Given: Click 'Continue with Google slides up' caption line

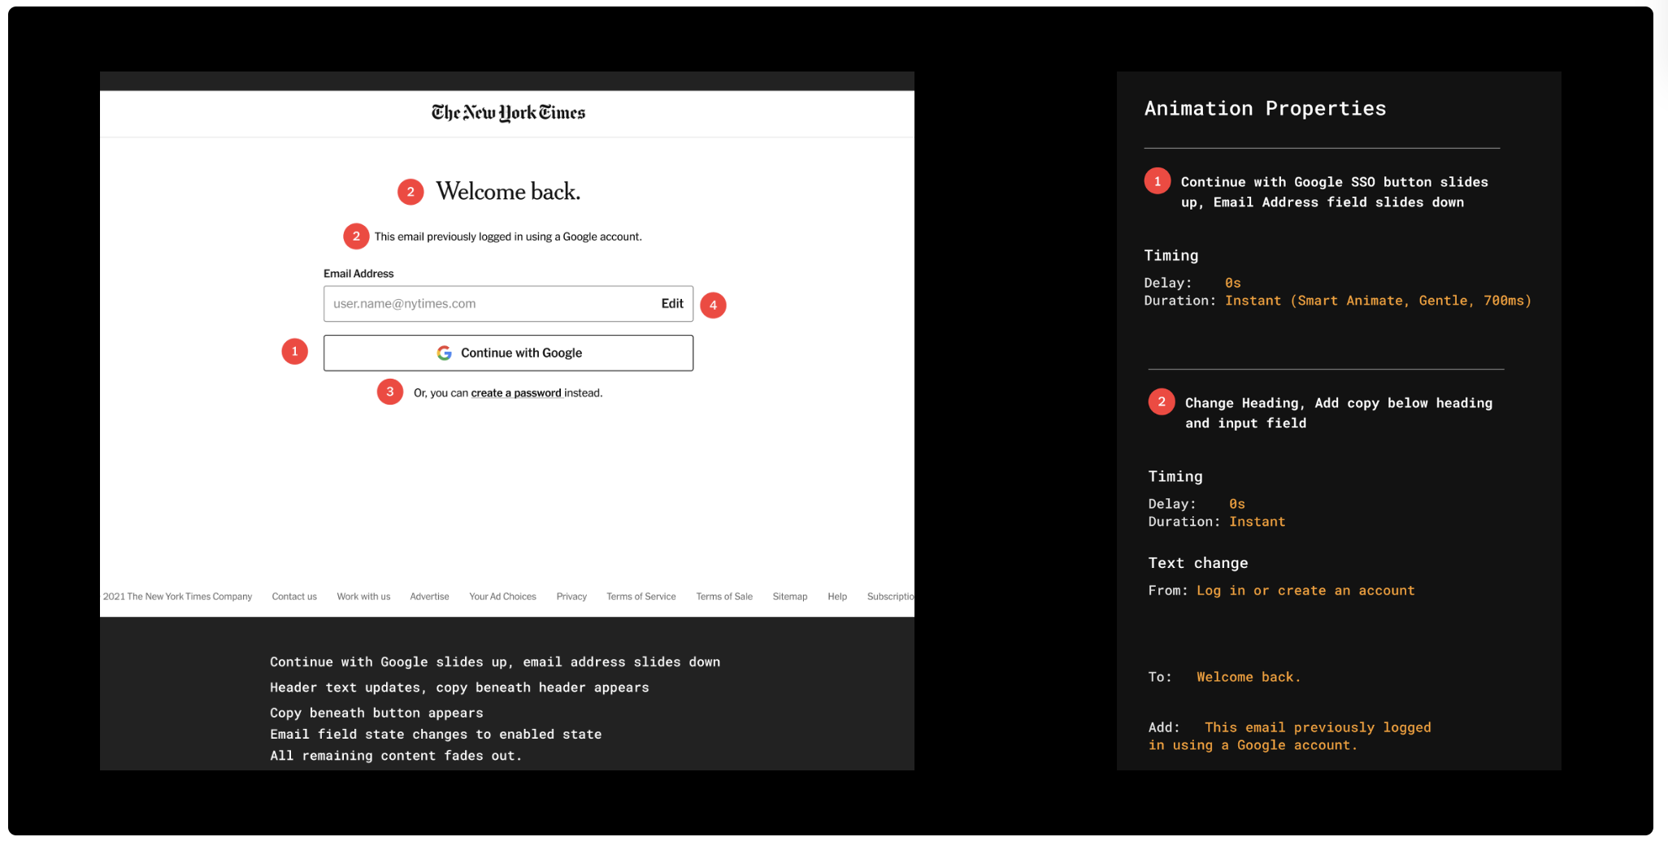Looking at the screenshot, I should point(495,662).
